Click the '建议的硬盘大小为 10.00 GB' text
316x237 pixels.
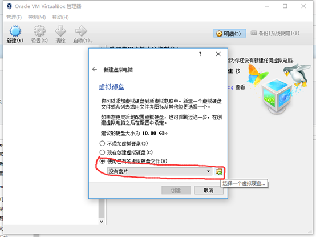tap(134, 133)
